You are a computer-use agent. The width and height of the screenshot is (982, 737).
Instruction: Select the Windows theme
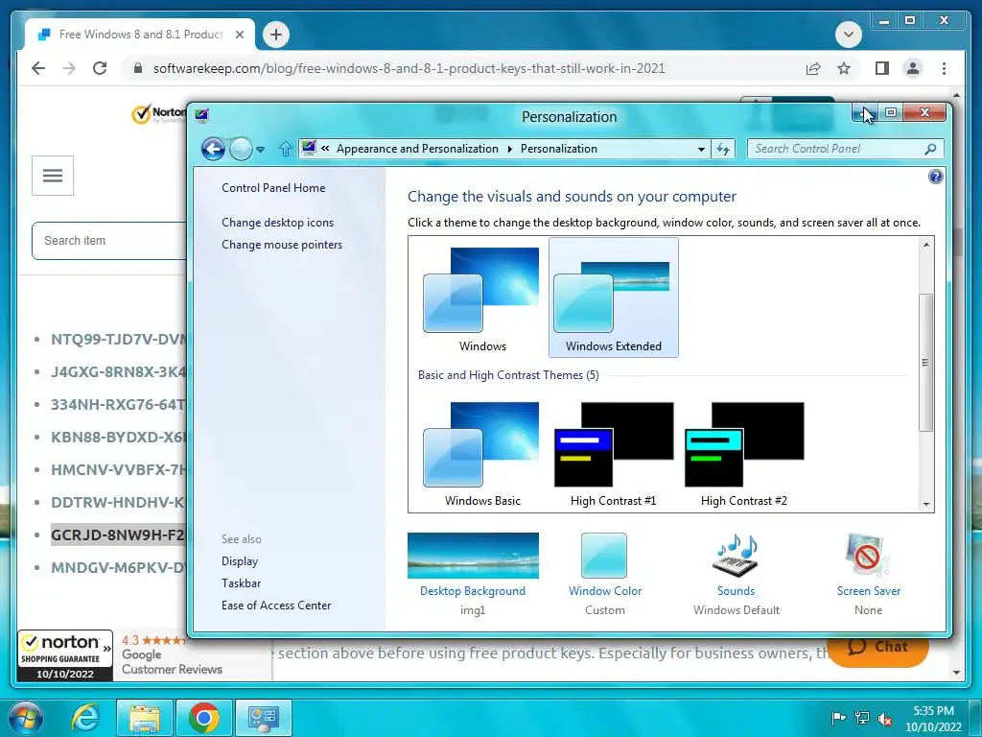[x=482, y=299]
